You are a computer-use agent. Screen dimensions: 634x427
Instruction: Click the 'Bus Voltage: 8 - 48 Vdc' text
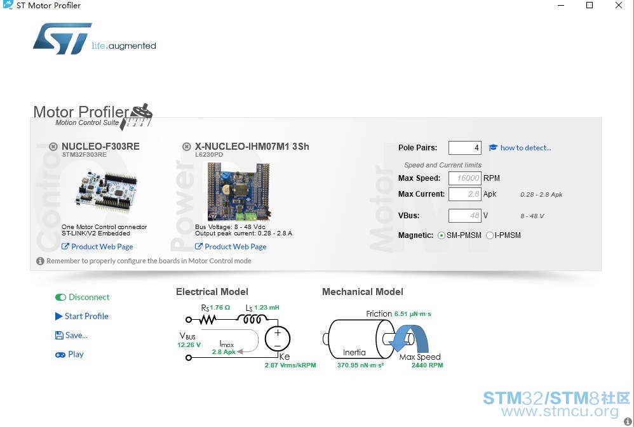[230, 227]
